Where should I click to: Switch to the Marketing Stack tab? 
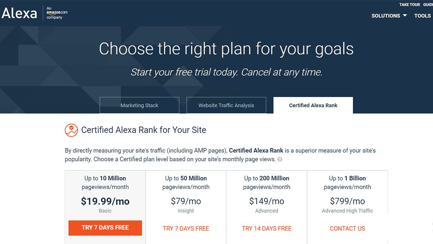139,105
